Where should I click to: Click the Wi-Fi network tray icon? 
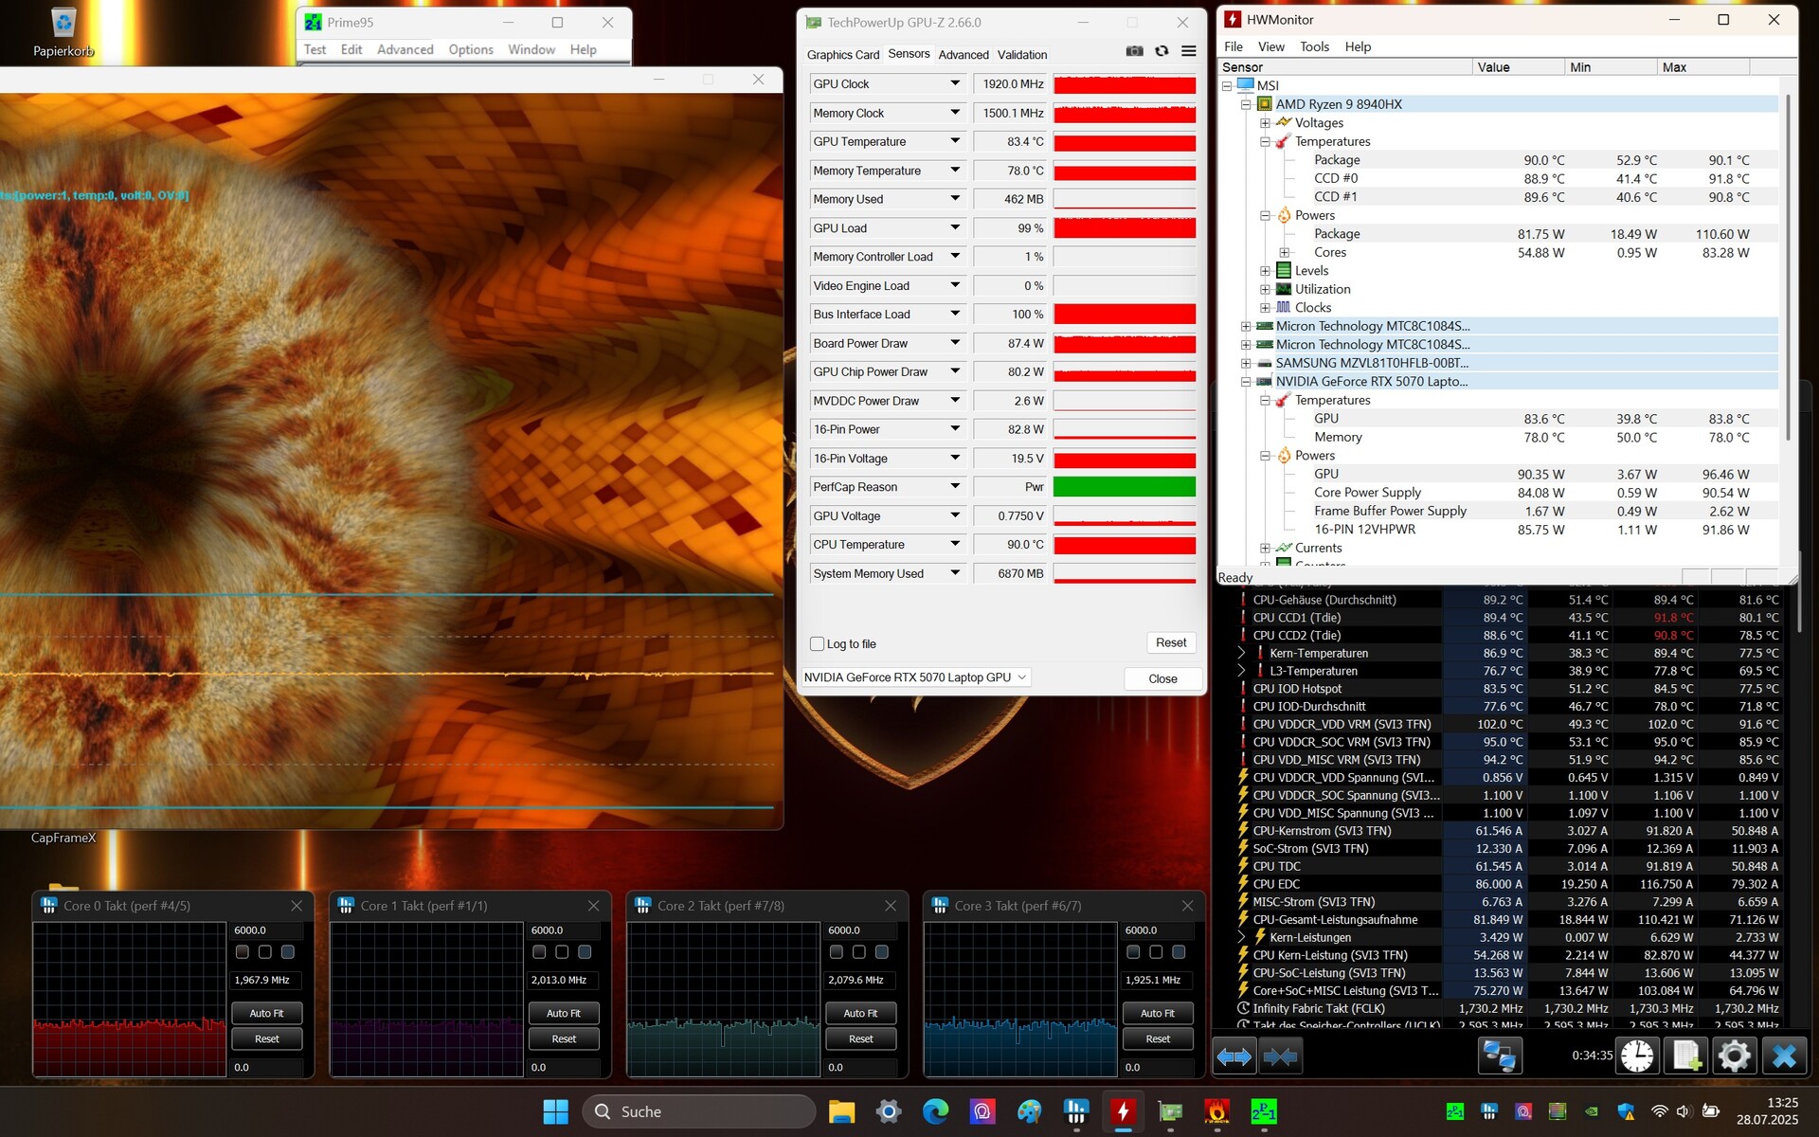click(x=1659, y=1111)
